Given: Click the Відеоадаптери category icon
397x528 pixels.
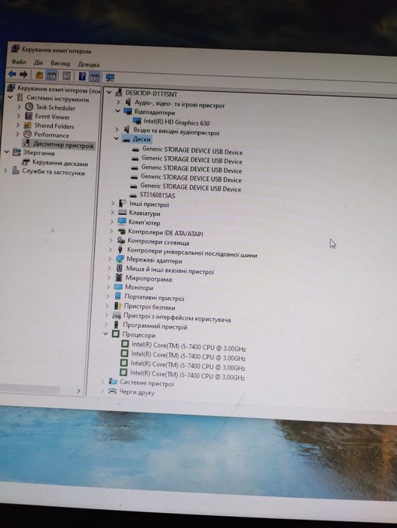Looking at the screenshot, I should coord(128,111).
